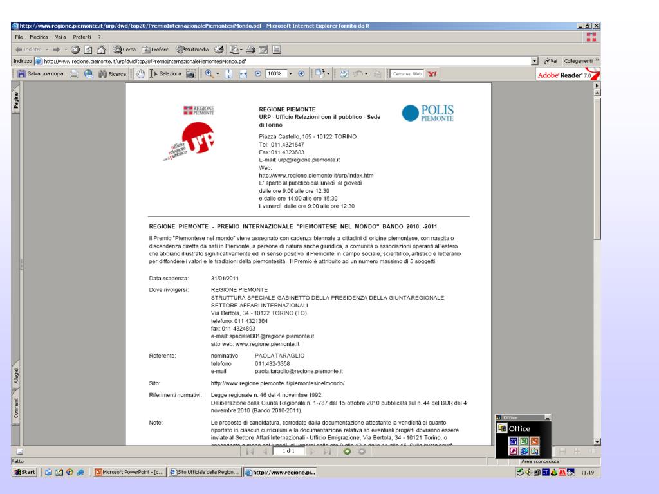Viewport: 659px width, 494px height.
Task: Click the vertical scrollbar up arrow
Action: [x=597, y=93]
